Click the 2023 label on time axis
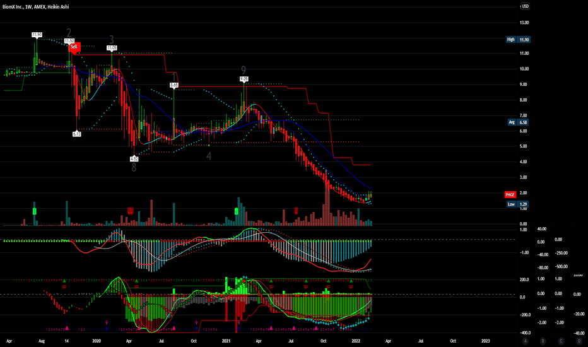Screen dimensions: 588x347 coord(485,341)
